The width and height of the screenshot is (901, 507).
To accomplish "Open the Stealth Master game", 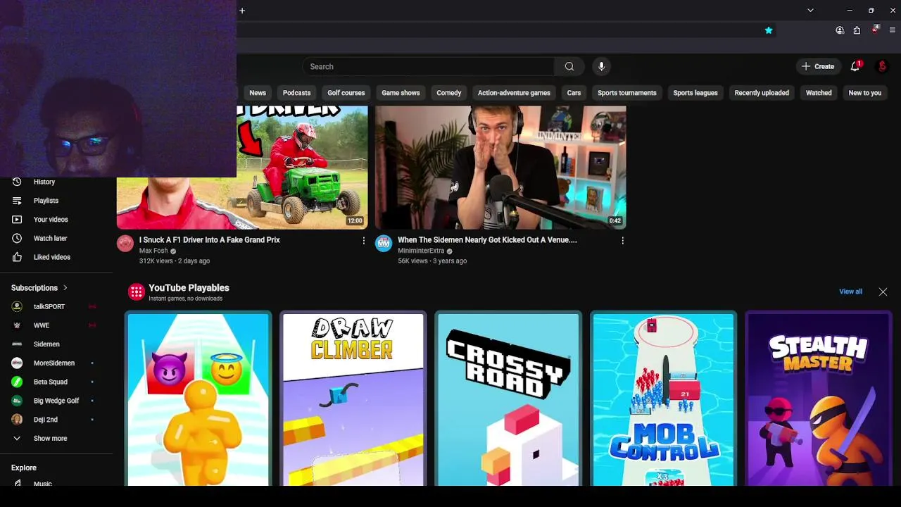I will pyautogui.click(x=818, y=399).
